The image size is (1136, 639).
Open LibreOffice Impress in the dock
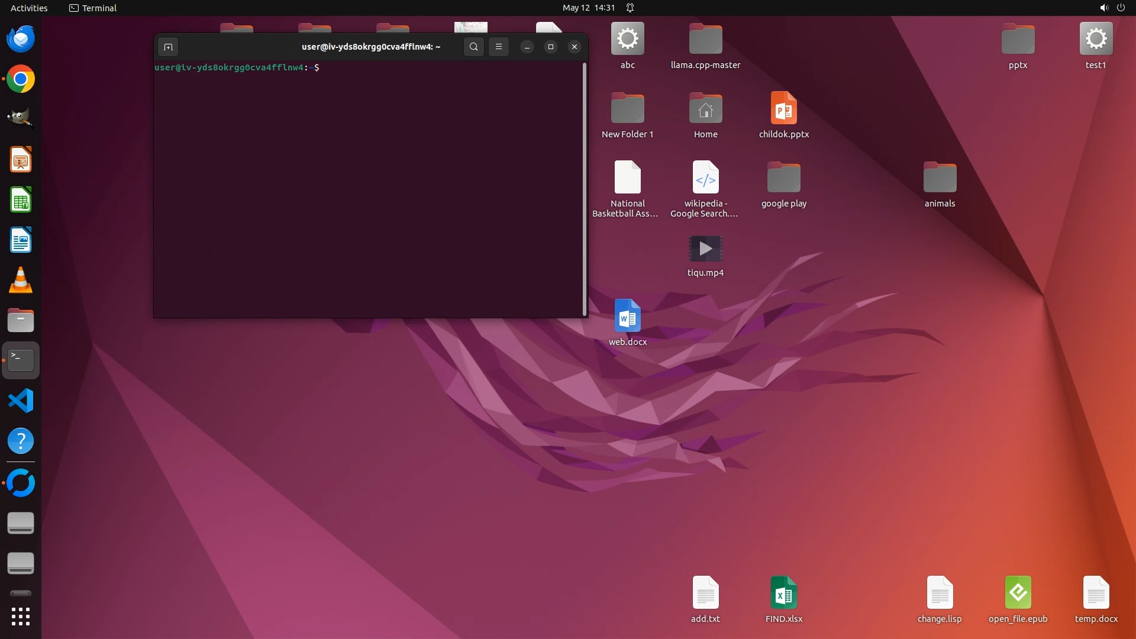point(21,160)
